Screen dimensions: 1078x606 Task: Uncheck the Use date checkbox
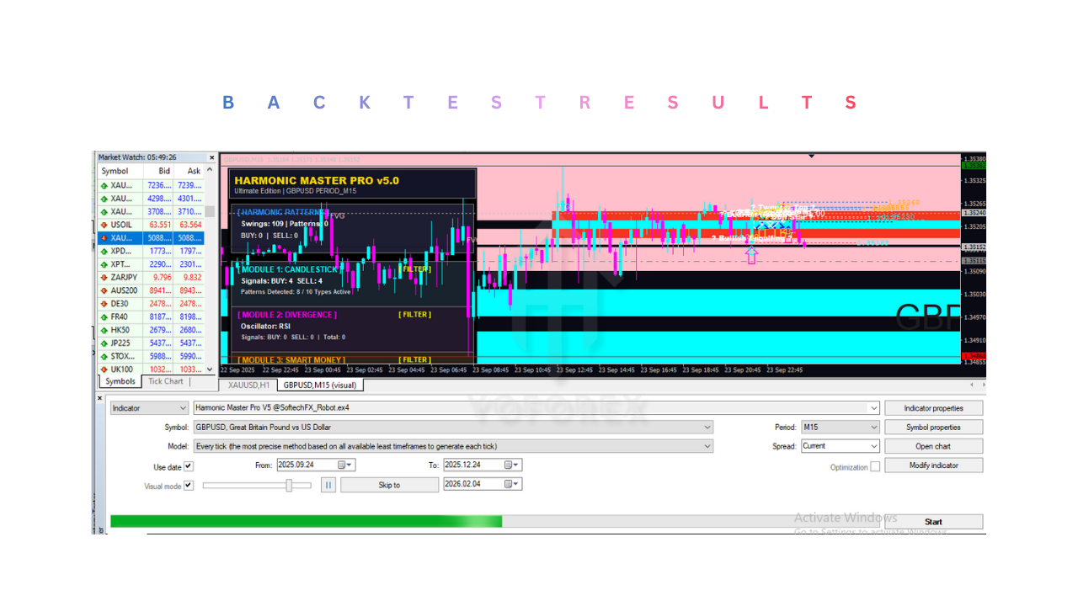[189, 465]
